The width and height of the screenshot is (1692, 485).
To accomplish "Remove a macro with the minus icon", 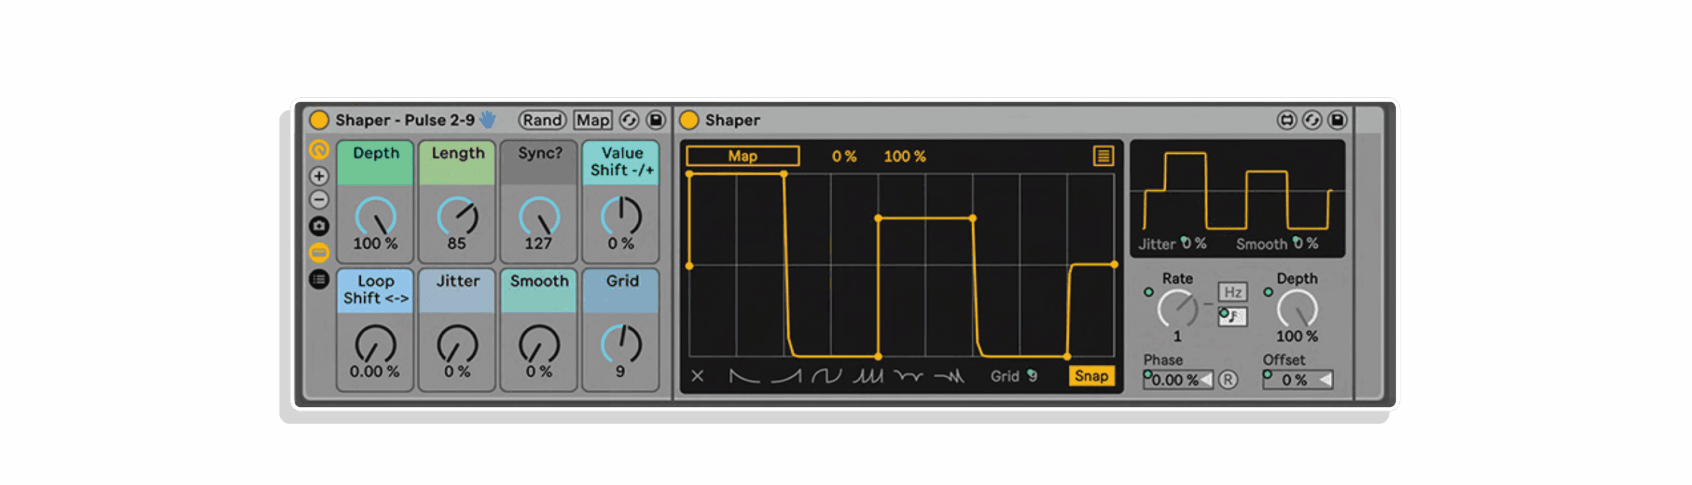I will click(319, 200).
